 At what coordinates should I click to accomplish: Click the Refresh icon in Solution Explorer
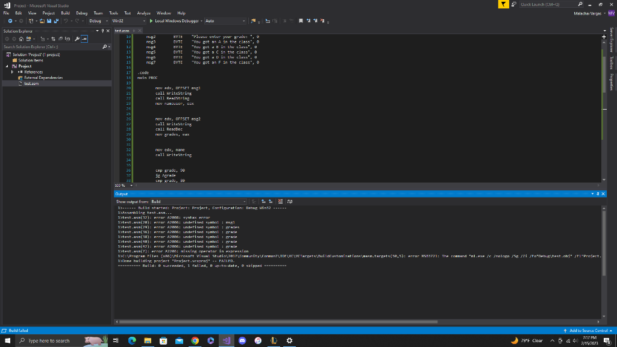click(60, 39)
